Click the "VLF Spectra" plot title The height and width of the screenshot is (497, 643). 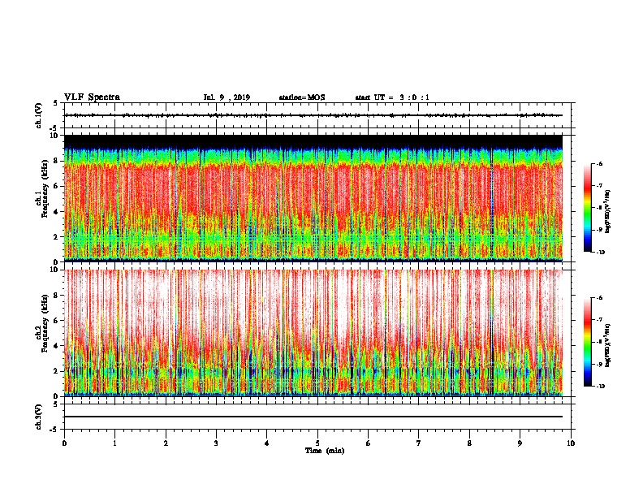pyautogui.click(x=92, y=97)
